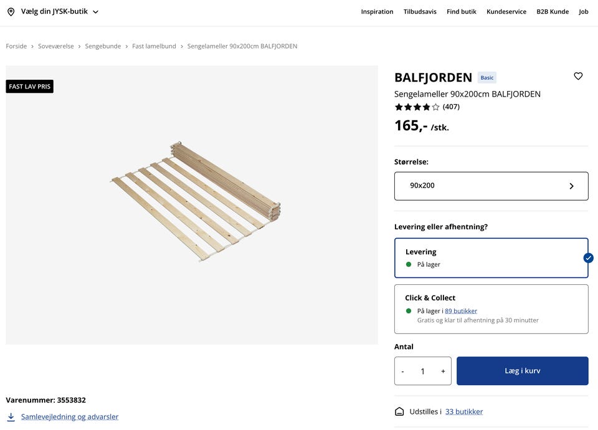Click the Basic badge next to BALFJORDEN
The width and height of the screenshot is (598, 430).
point(486,77)
